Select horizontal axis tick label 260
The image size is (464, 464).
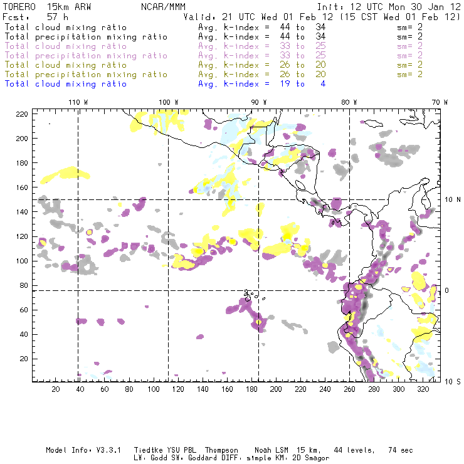pos(349,389)
